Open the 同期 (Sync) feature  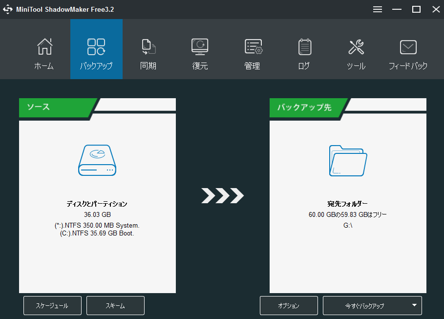click(148, 49)
